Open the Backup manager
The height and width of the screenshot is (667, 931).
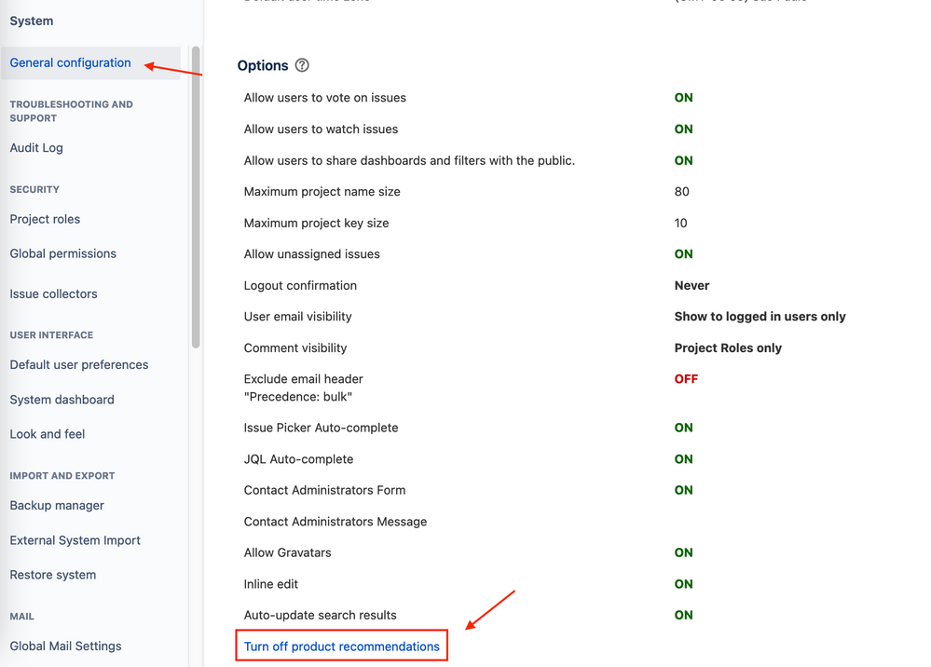[56, 505]
